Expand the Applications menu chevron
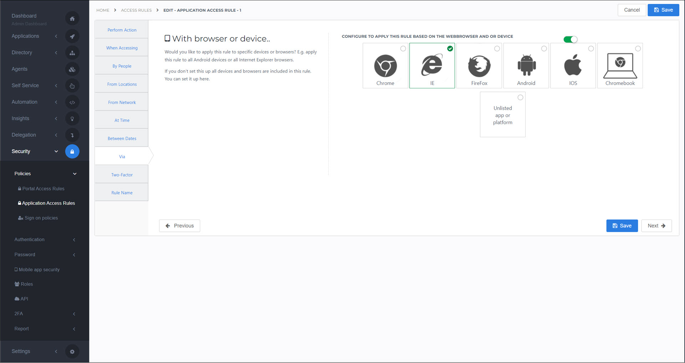Screen dimensions: 685x363 pyautogui.click(x=56, y=36)
